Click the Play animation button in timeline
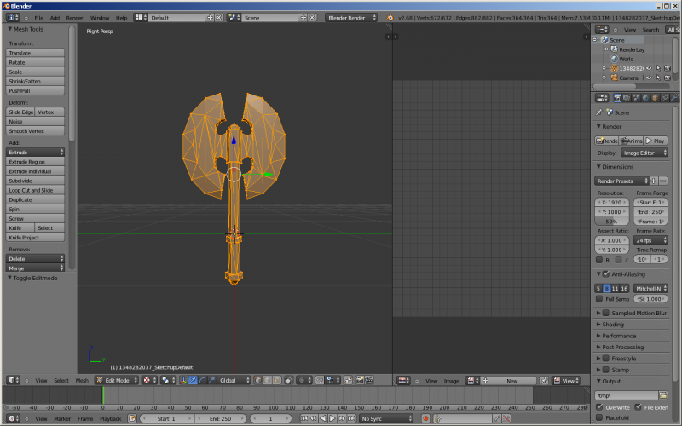Screen dimensions: 682x426 332,418
